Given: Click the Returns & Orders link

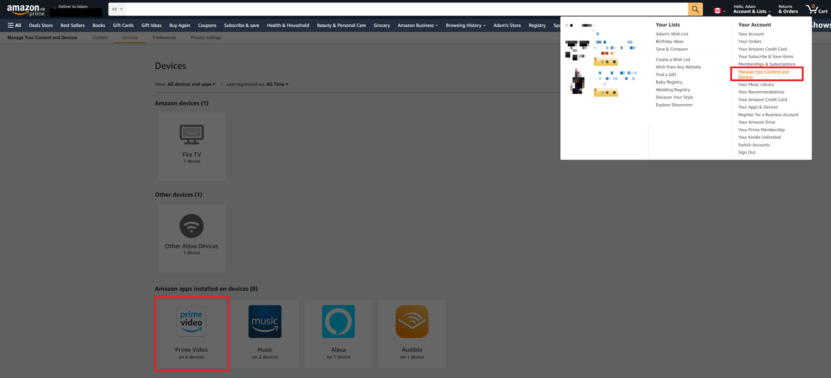Looking at the screenshot, I should point(788,9).
